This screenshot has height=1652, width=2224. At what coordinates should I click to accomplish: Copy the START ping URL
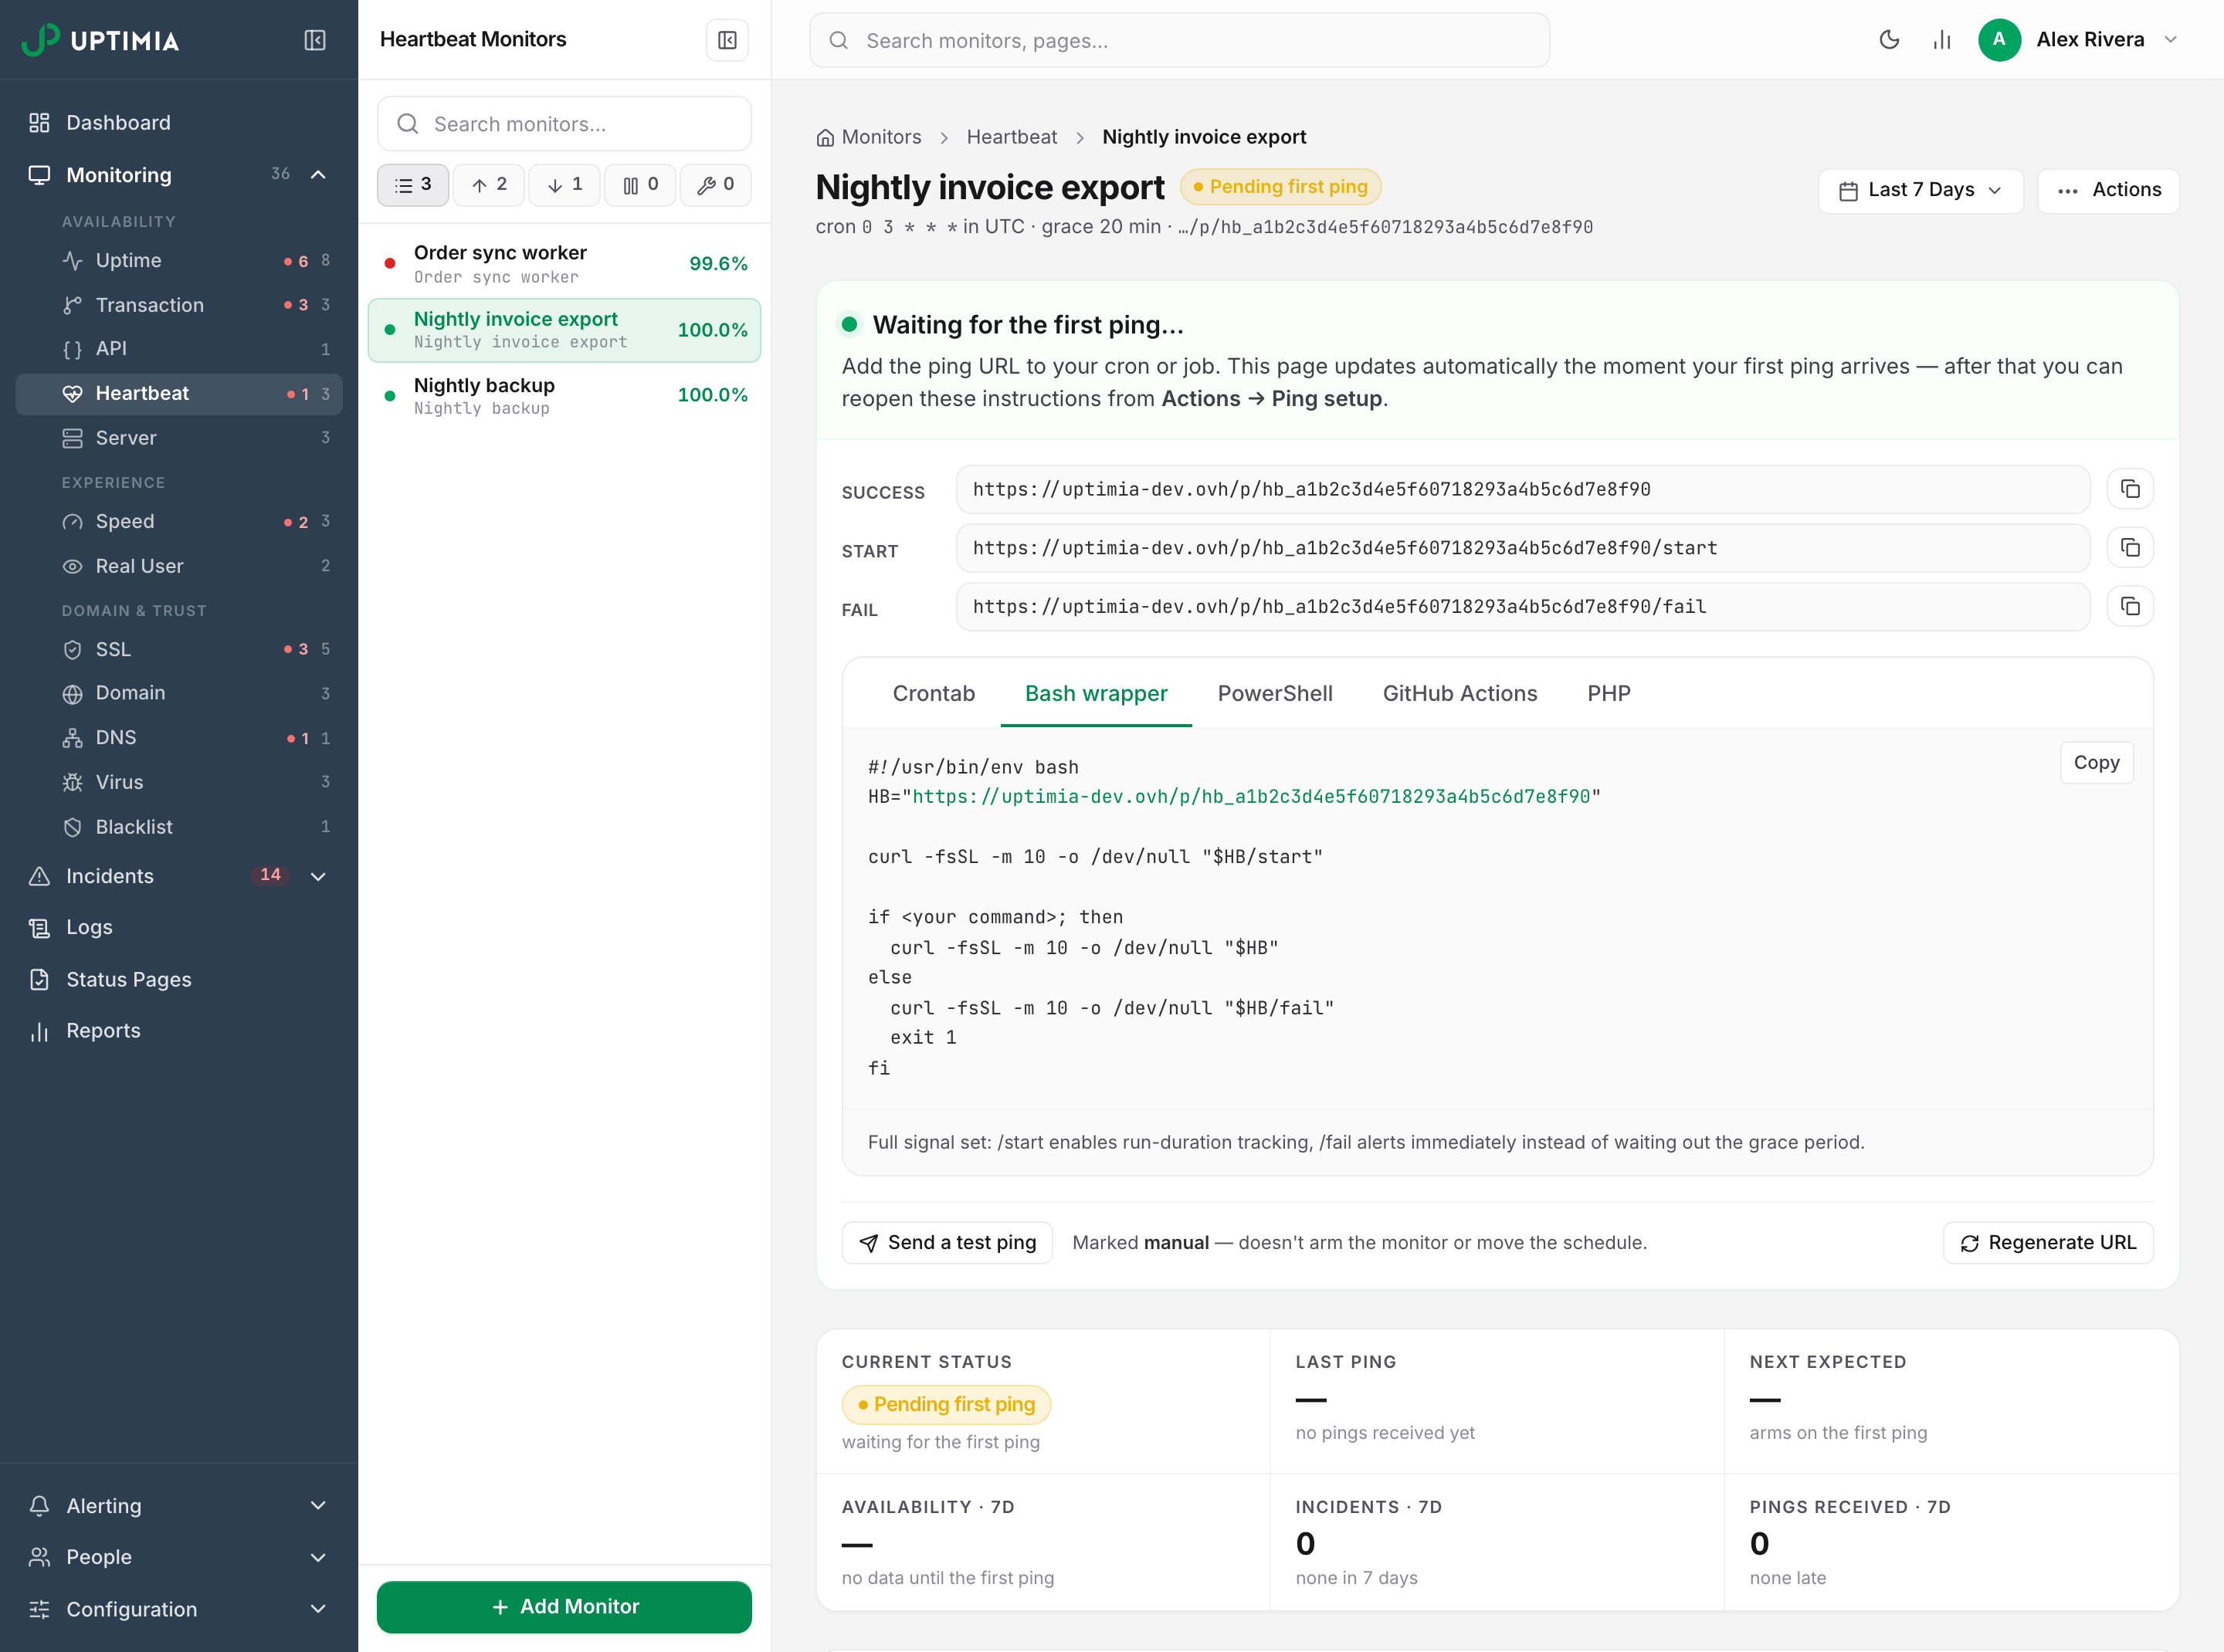[2130, 548]
